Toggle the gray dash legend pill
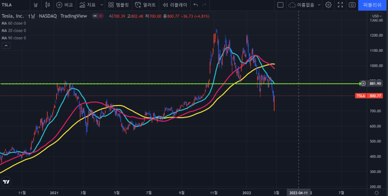 pos(95,16)
